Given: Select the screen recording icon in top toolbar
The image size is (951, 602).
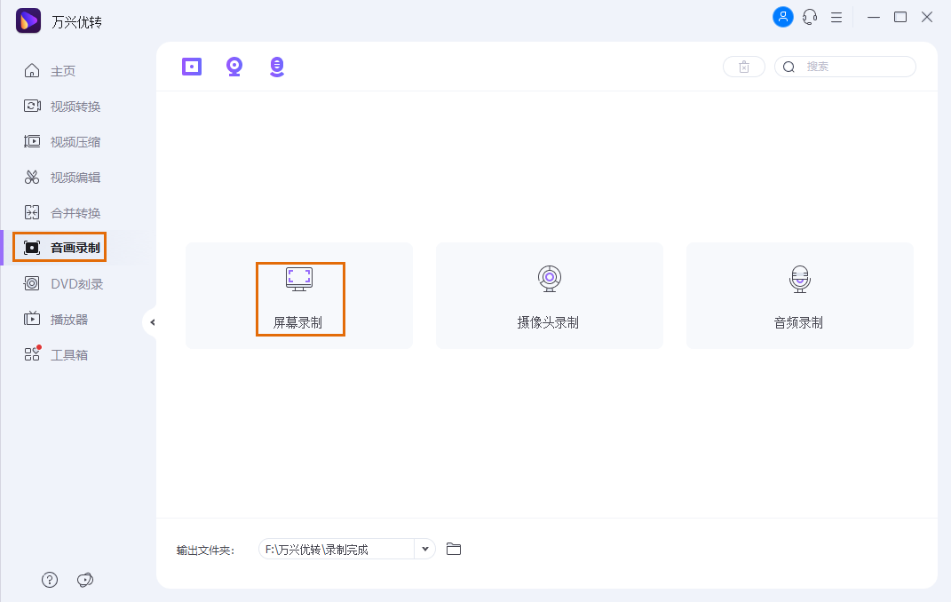Looking at the screenshot, I should (x=191, y=66).
